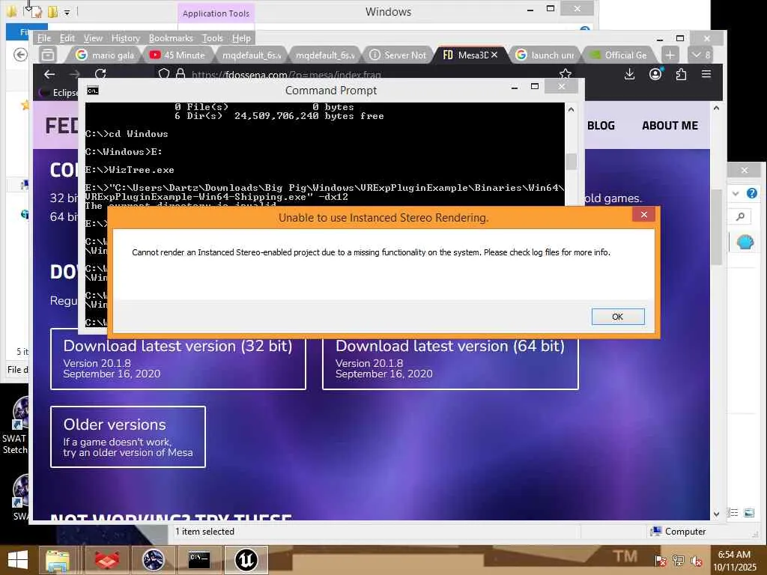Click the Explorer back navigation arrow
767x575 pixels.
tap(20, 54)
